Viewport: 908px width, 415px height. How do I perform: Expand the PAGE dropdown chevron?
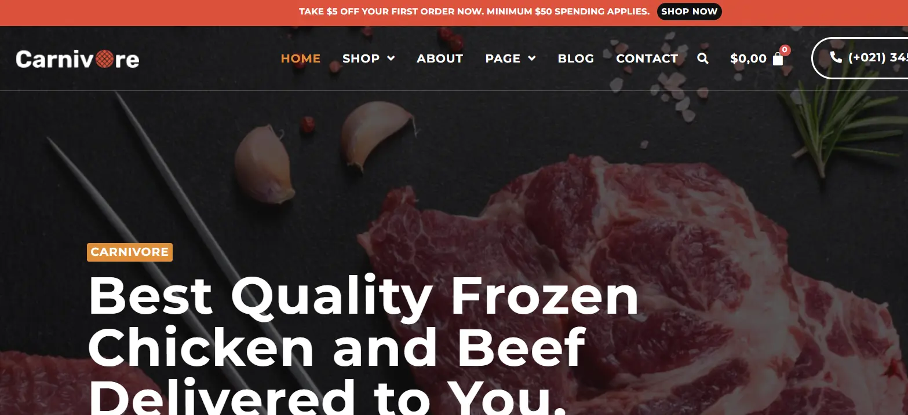click(x=532, y=58)
